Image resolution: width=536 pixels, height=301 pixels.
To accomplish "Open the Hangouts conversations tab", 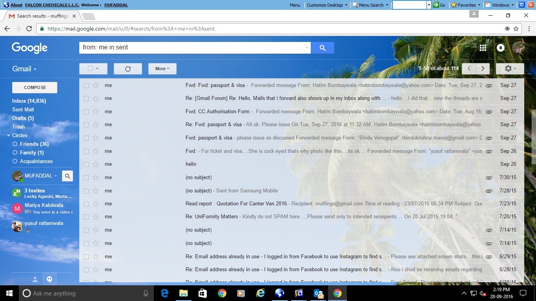I will pyautogui.click(x=49, y=279).
